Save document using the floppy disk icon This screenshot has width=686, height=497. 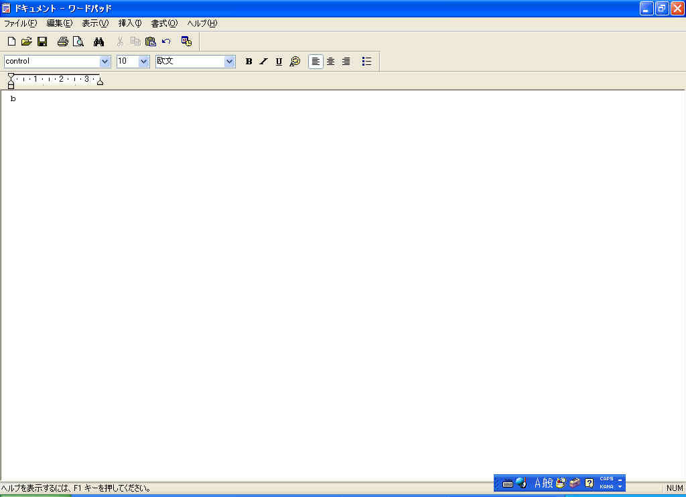pos(42,42)
